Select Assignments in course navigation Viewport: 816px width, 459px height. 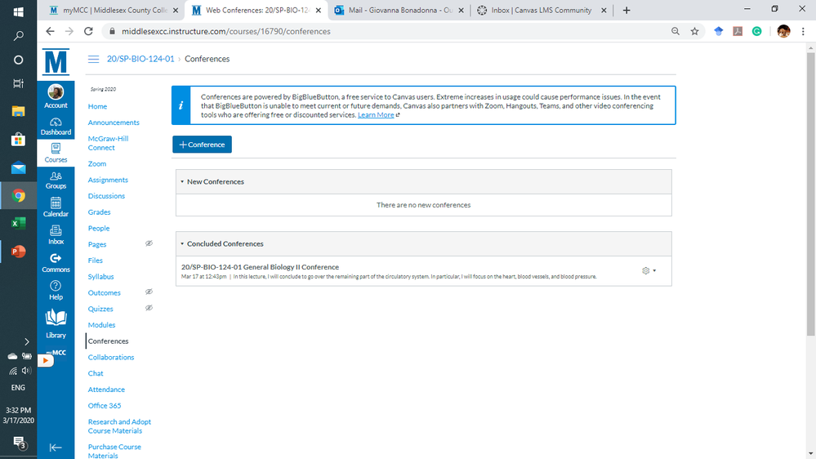point(108,180)
